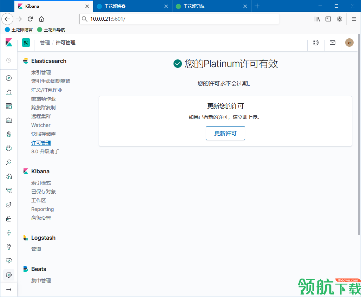Open the Recently viewed clock icon
The image size is (361, 297).
[9, 60]
